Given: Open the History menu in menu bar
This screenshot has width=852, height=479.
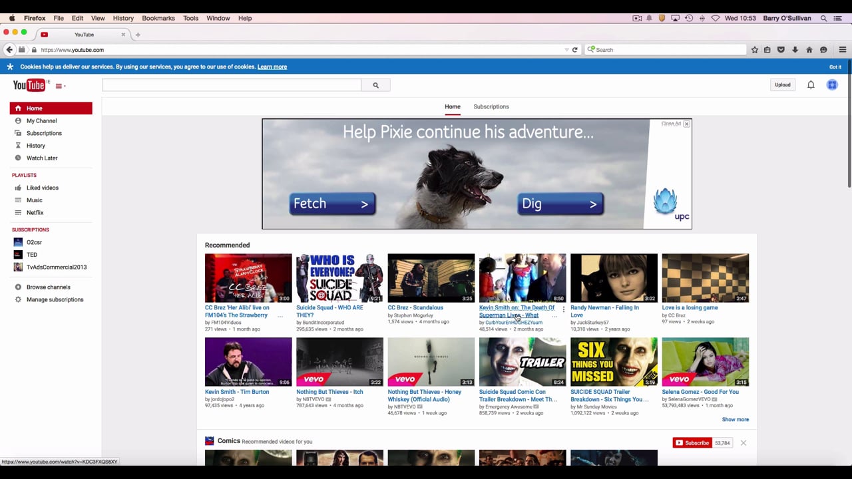Looking at the screenshot, I should [x=123, y=18].
